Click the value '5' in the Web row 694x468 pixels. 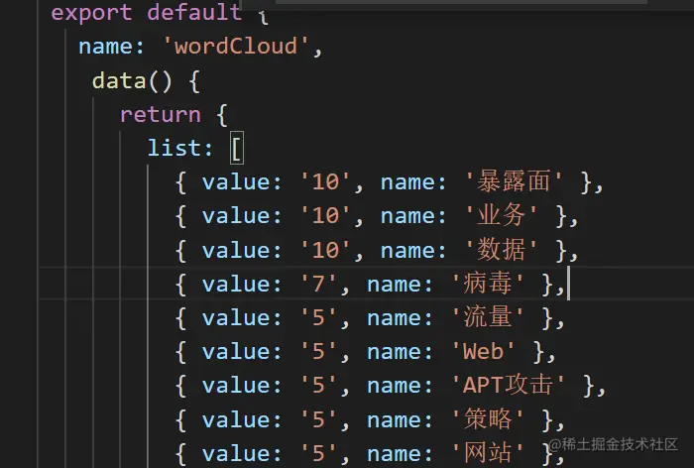click(x=318, y=352)
